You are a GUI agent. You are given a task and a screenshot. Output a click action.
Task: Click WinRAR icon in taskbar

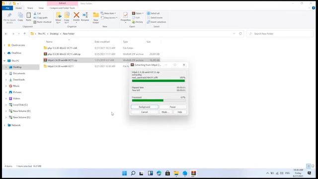(x=193, y=173)
